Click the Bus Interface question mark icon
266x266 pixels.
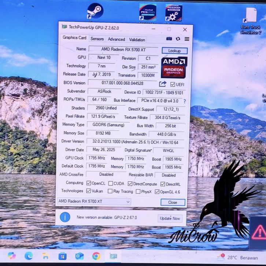(x=185, y=101)
